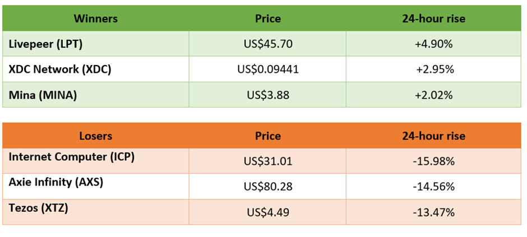
Task: Click the XDC Network (XDC) cell
Action: coord(96,69)
